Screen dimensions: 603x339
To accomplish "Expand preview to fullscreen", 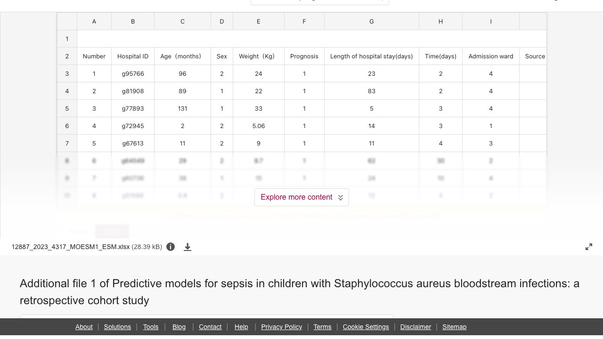I will [x=589, y=247].
